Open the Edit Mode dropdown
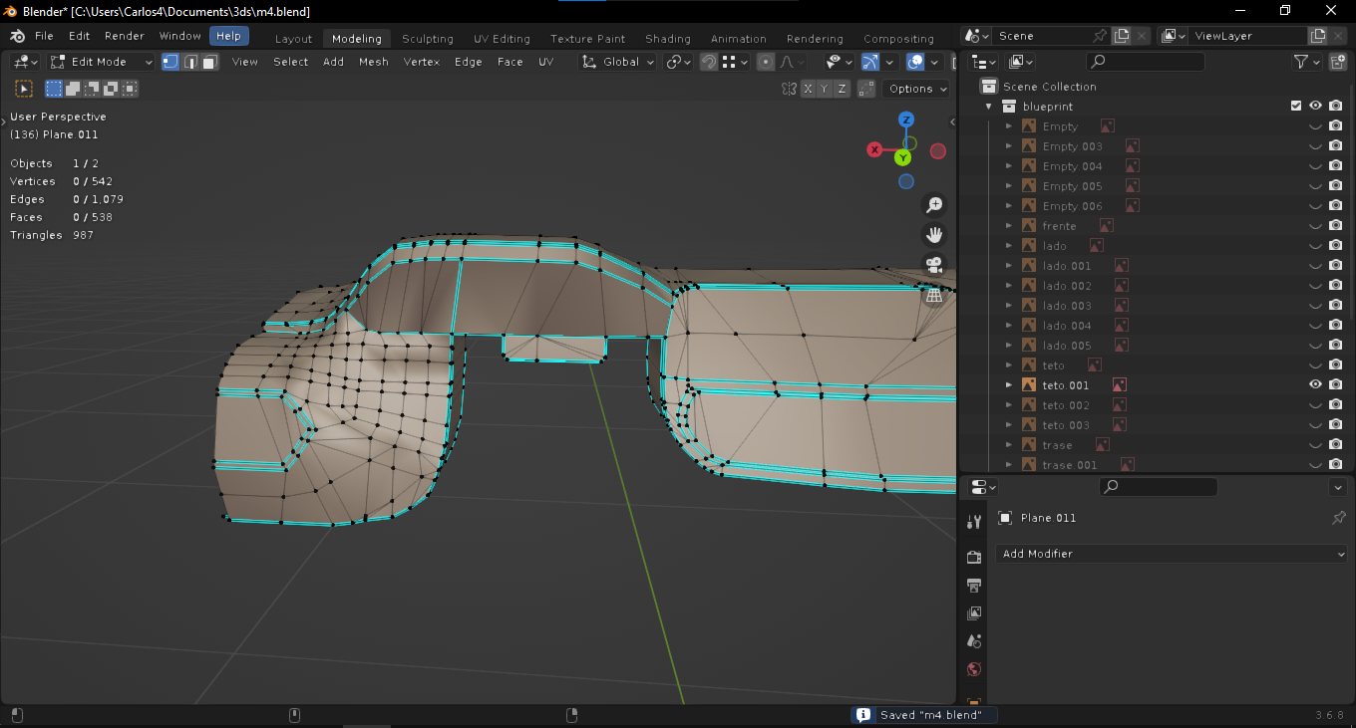The height and width of the screenshot is (728, 1356). click(x=102, y=62)
